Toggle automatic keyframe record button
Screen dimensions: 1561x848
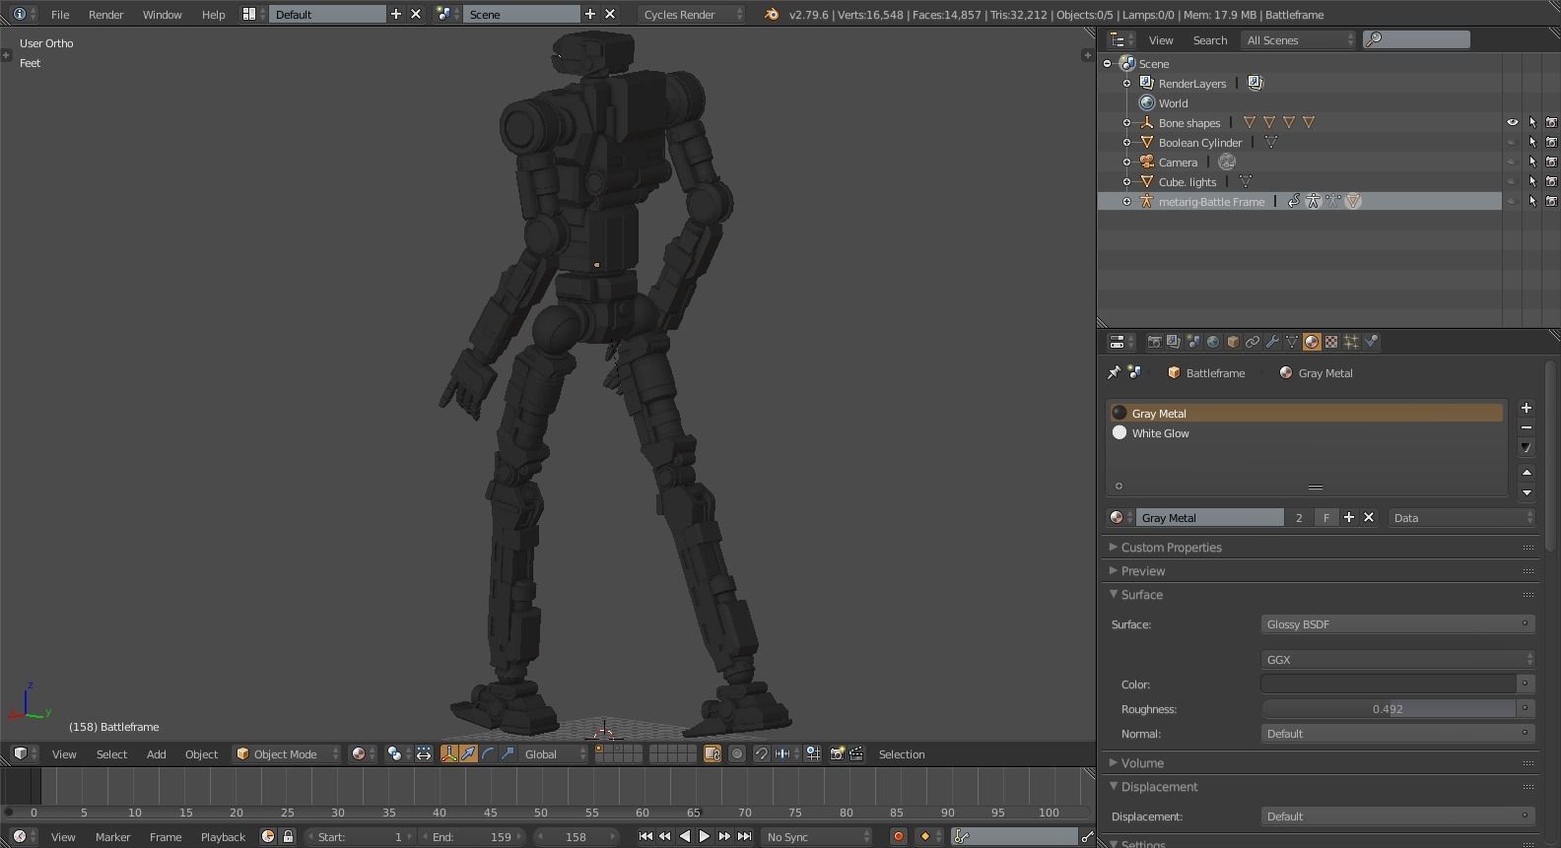898,836
